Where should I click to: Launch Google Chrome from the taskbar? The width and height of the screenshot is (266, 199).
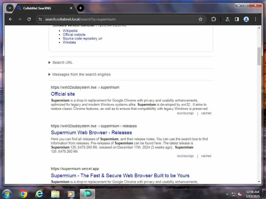point(23,194)
